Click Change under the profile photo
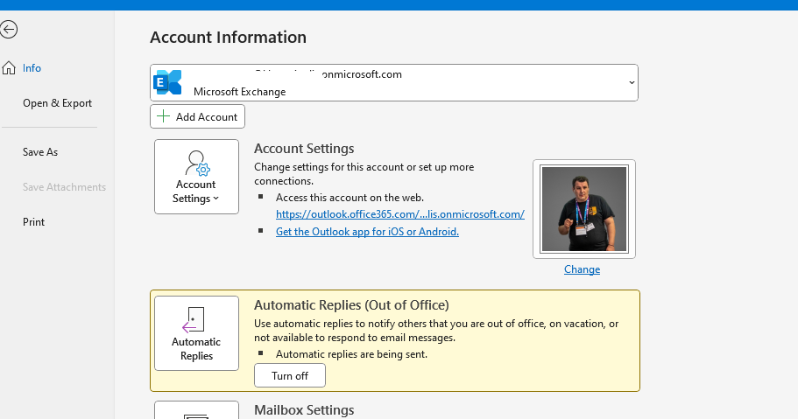The height and width of the screenshot is (419, 798). (x=583, y=269)
